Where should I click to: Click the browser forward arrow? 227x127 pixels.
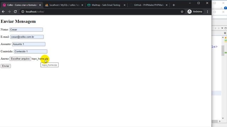coord(9,12)
